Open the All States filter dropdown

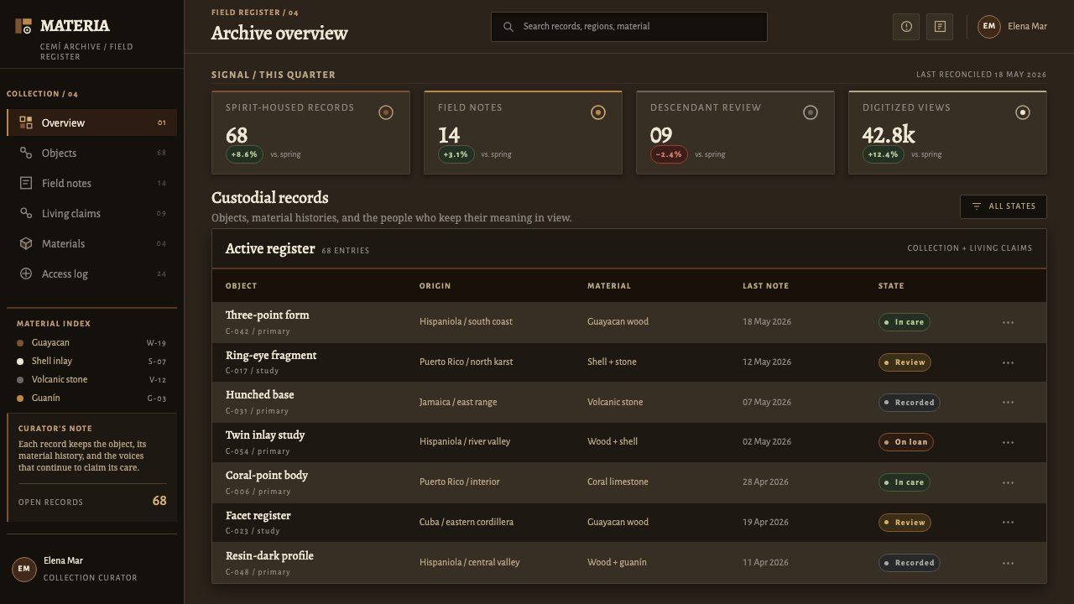pos(1004,206)
